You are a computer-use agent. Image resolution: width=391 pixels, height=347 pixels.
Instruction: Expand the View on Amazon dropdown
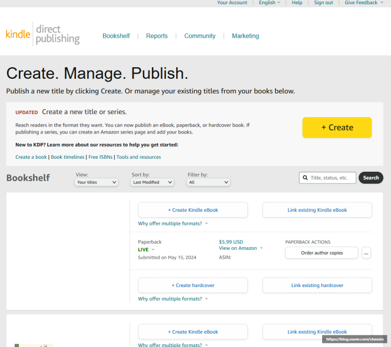point(241,248)
